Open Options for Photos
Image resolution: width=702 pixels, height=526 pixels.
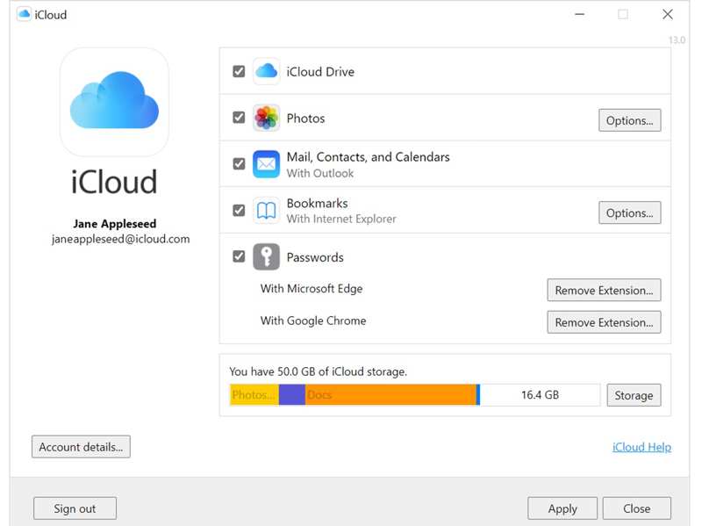click(629, 120)
